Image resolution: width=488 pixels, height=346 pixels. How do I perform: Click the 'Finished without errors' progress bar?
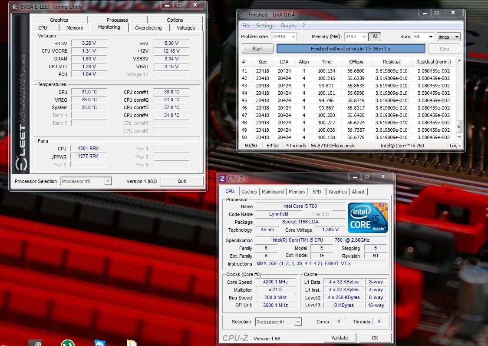pos(350,49)
